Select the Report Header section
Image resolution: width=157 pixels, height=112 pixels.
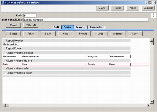(67, 40)
